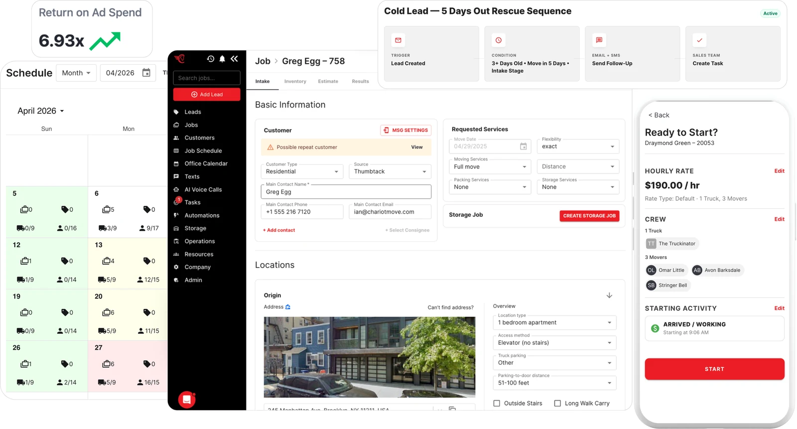This screenshot has width=797, height=429.
Task: Open the red chat bubble widget
Action: pyautogui.click(x=187, y=400)
